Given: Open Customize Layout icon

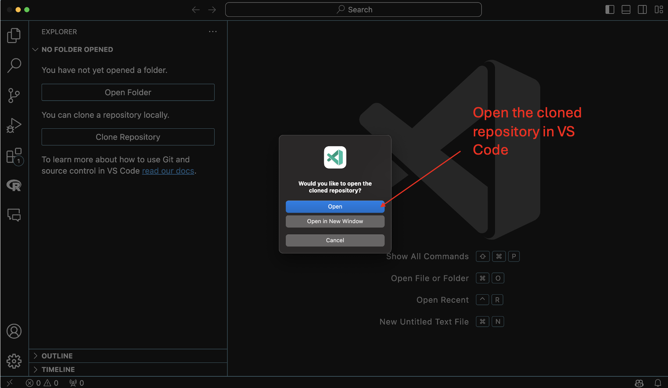Looking at the screenshot, I should click(659, 9).
